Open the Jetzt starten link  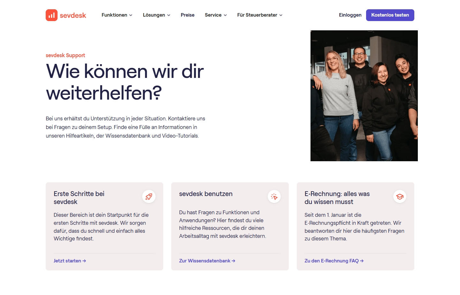coord(70,261)
